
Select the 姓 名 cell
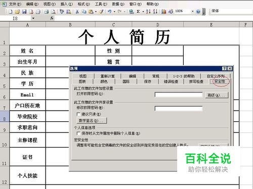pos(27,51)
